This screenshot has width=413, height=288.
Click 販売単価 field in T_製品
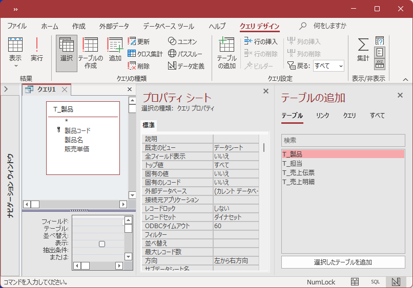(77, 149)
